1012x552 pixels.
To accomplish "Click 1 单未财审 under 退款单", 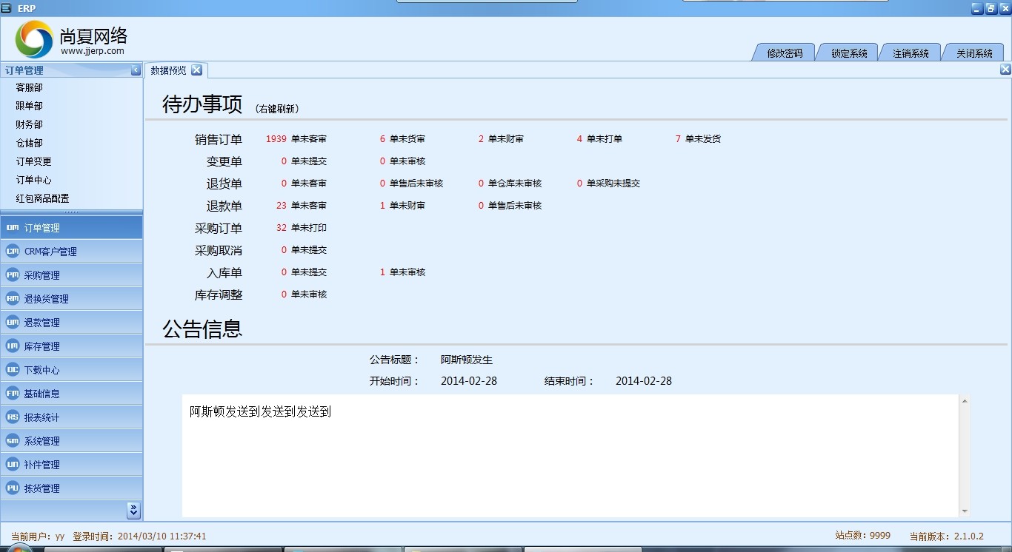I will [402, 206].
